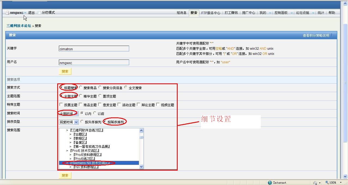This screenshot has width=348, height=185.
Task: Check the 商品主题 checkbox
Action: (x=80, y=105)
